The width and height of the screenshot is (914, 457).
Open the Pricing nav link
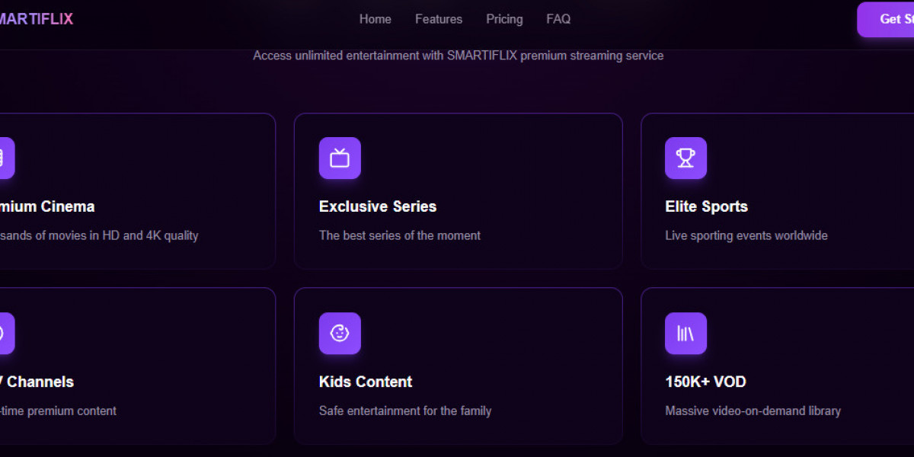[x=504, y=19]
